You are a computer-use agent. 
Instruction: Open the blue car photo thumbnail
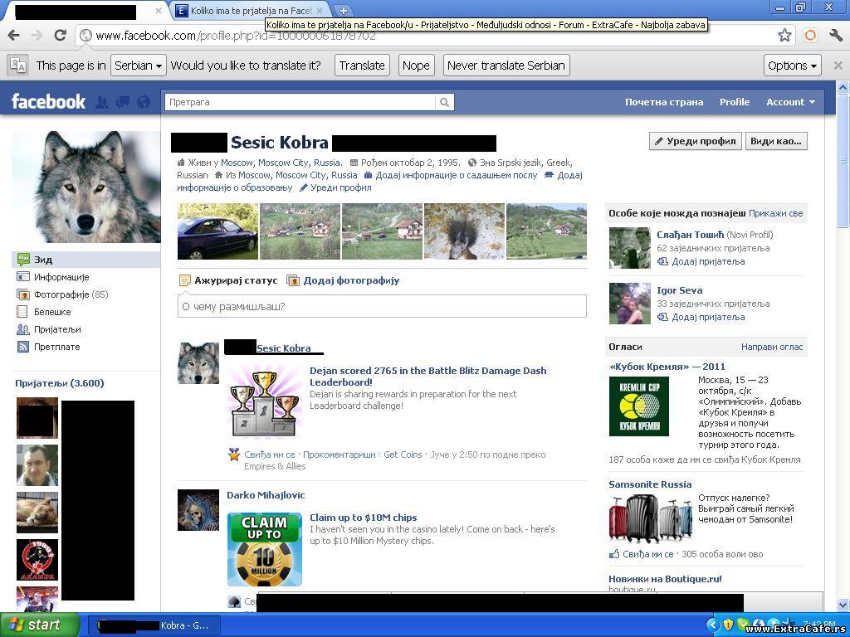[x=218, y=231]
